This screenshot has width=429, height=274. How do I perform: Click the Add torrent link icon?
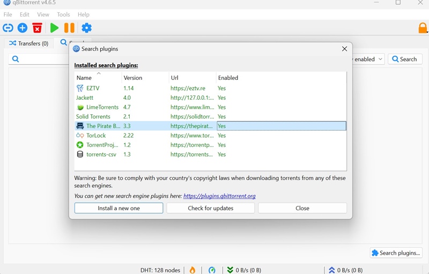pos(8,28)
